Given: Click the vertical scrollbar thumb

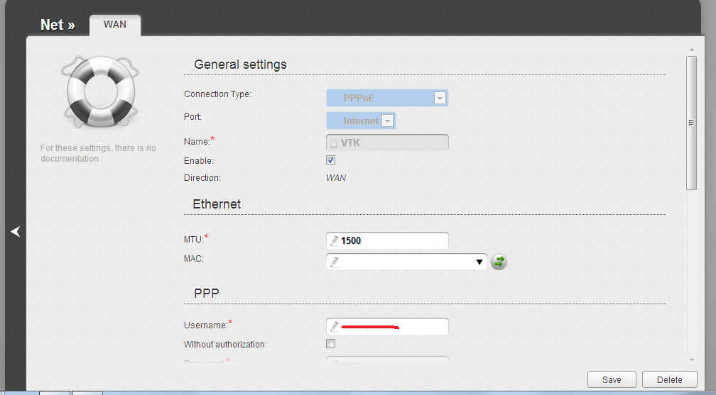Looking at the screenshot, I should 691,122.
